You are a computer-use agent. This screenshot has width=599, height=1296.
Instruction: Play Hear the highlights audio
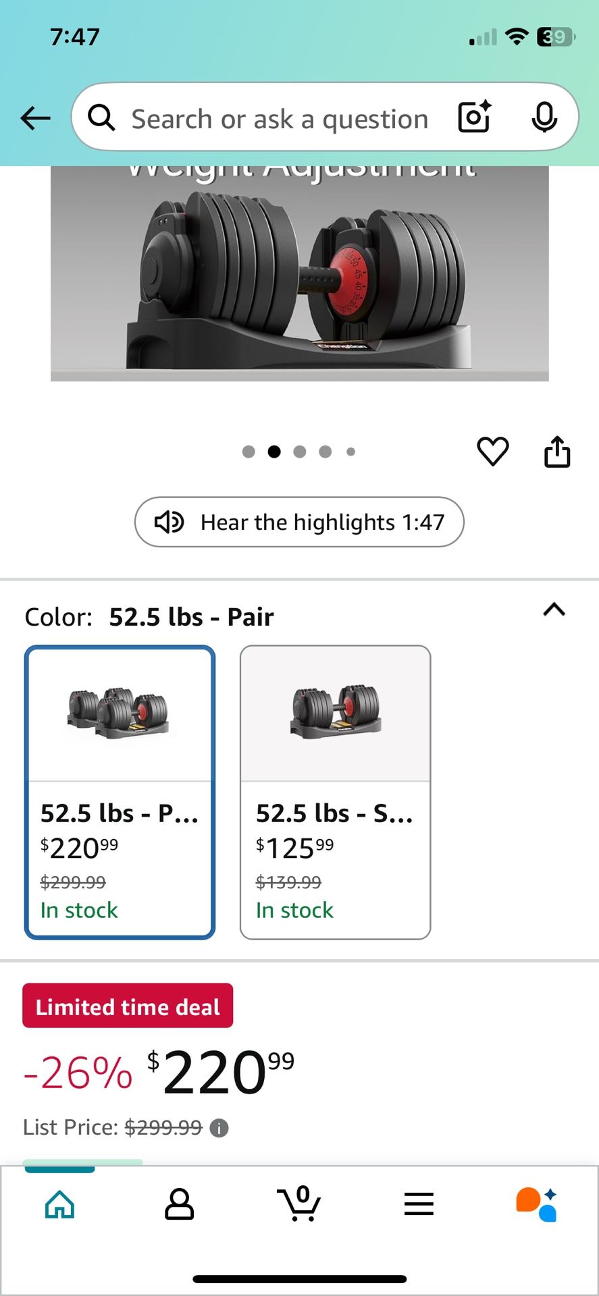[299, 522]
